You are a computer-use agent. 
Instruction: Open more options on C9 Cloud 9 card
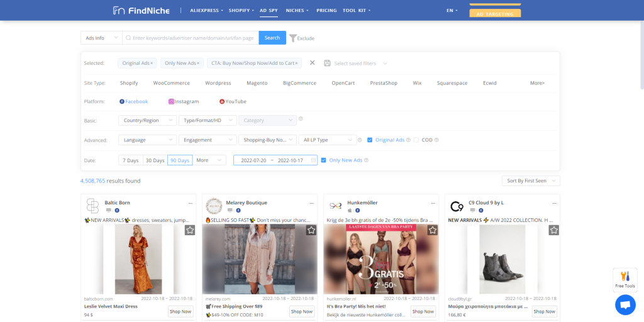click(x=555, y=203)
